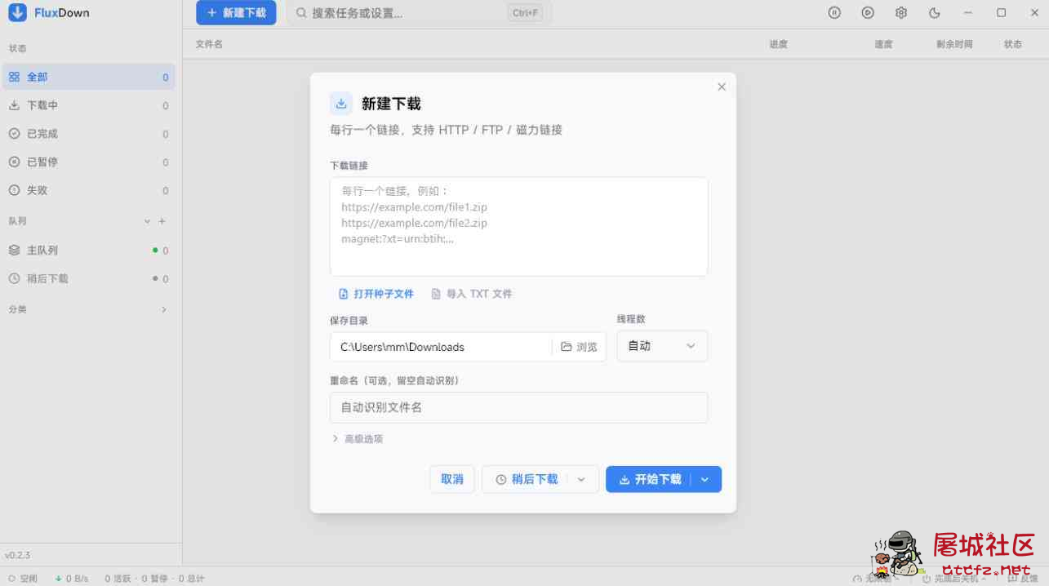Open settings gear icon
The height and width of the screenshot is (586, 1049).
click(901, 12)
